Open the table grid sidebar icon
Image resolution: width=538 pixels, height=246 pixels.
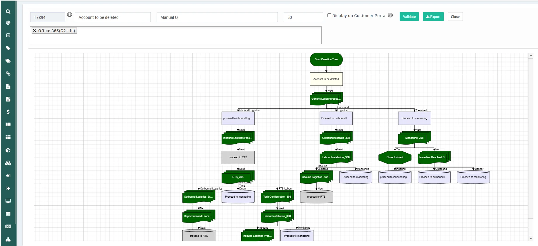coord(8,214)
